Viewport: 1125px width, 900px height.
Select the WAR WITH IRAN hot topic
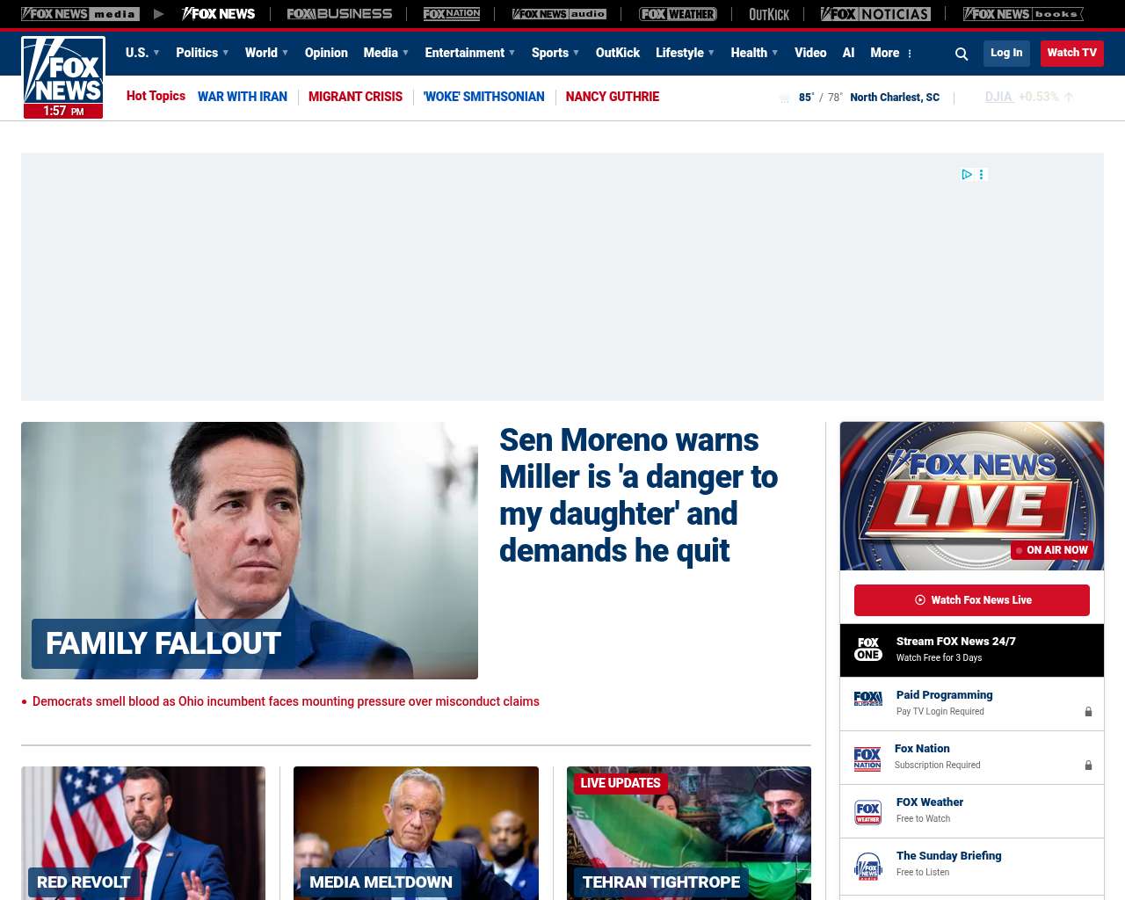pos(243,97)
